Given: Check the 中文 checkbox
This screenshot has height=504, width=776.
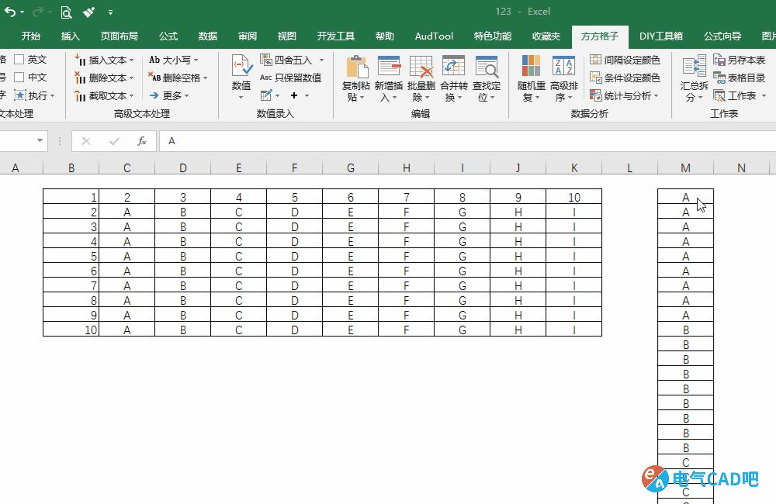Looking at the screenshot, I should (21, 77).
